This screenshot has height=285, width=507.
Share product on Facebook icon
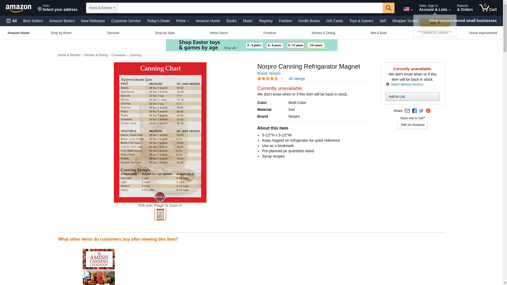pos(414,111)
